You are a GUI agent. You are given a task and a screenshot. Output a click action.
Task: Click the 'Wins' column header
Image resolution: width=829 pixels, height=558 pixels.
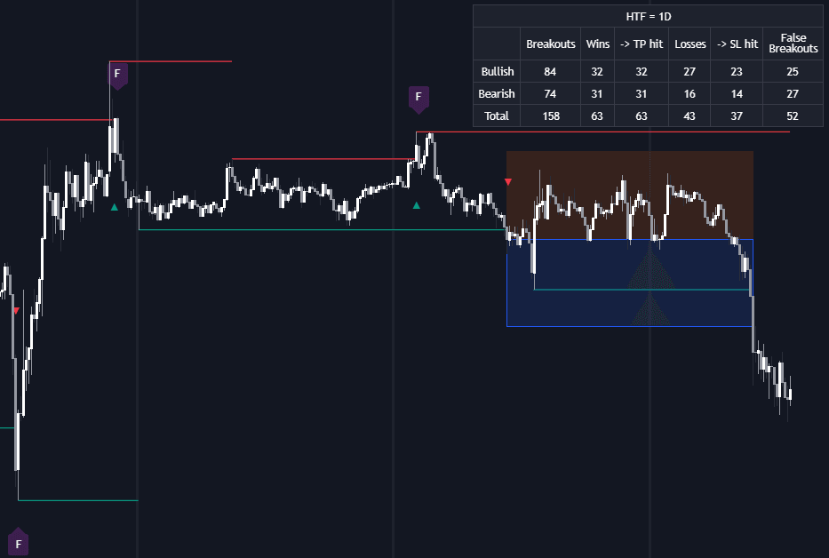pos(597,44)
